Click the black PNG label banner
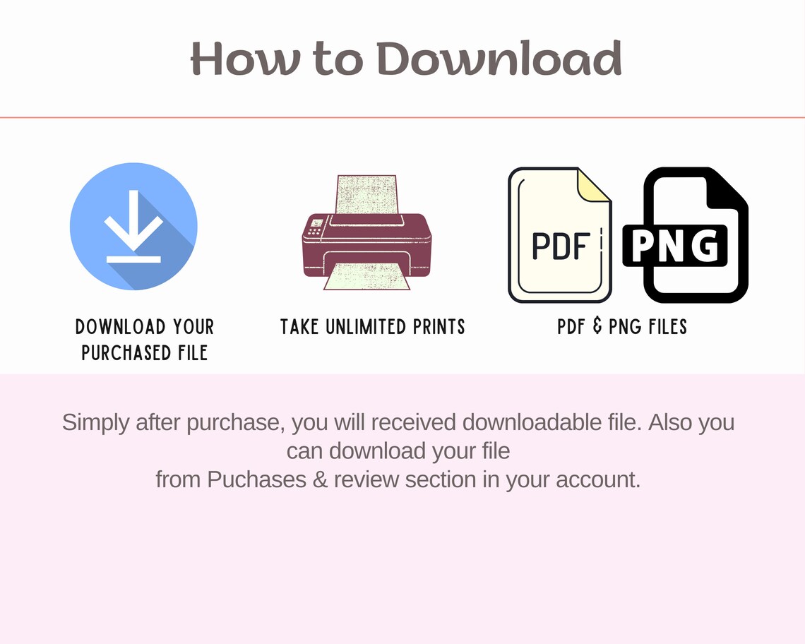Image resolution: width=805 pixels, height=644 pixels. tap(675, 246)
